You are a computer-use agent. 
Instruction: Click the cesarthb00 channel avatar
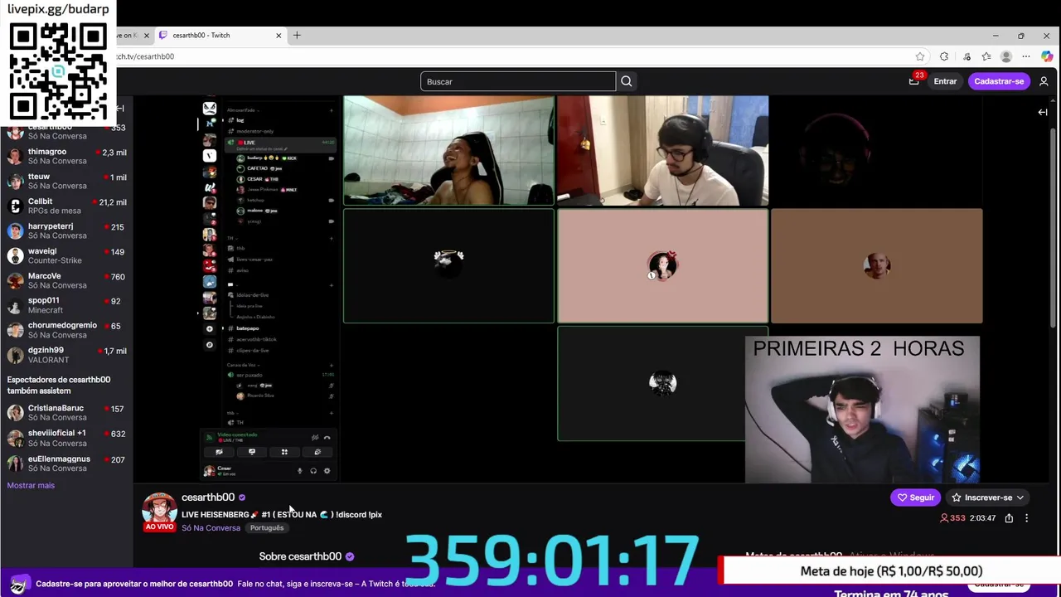point(159,510)
